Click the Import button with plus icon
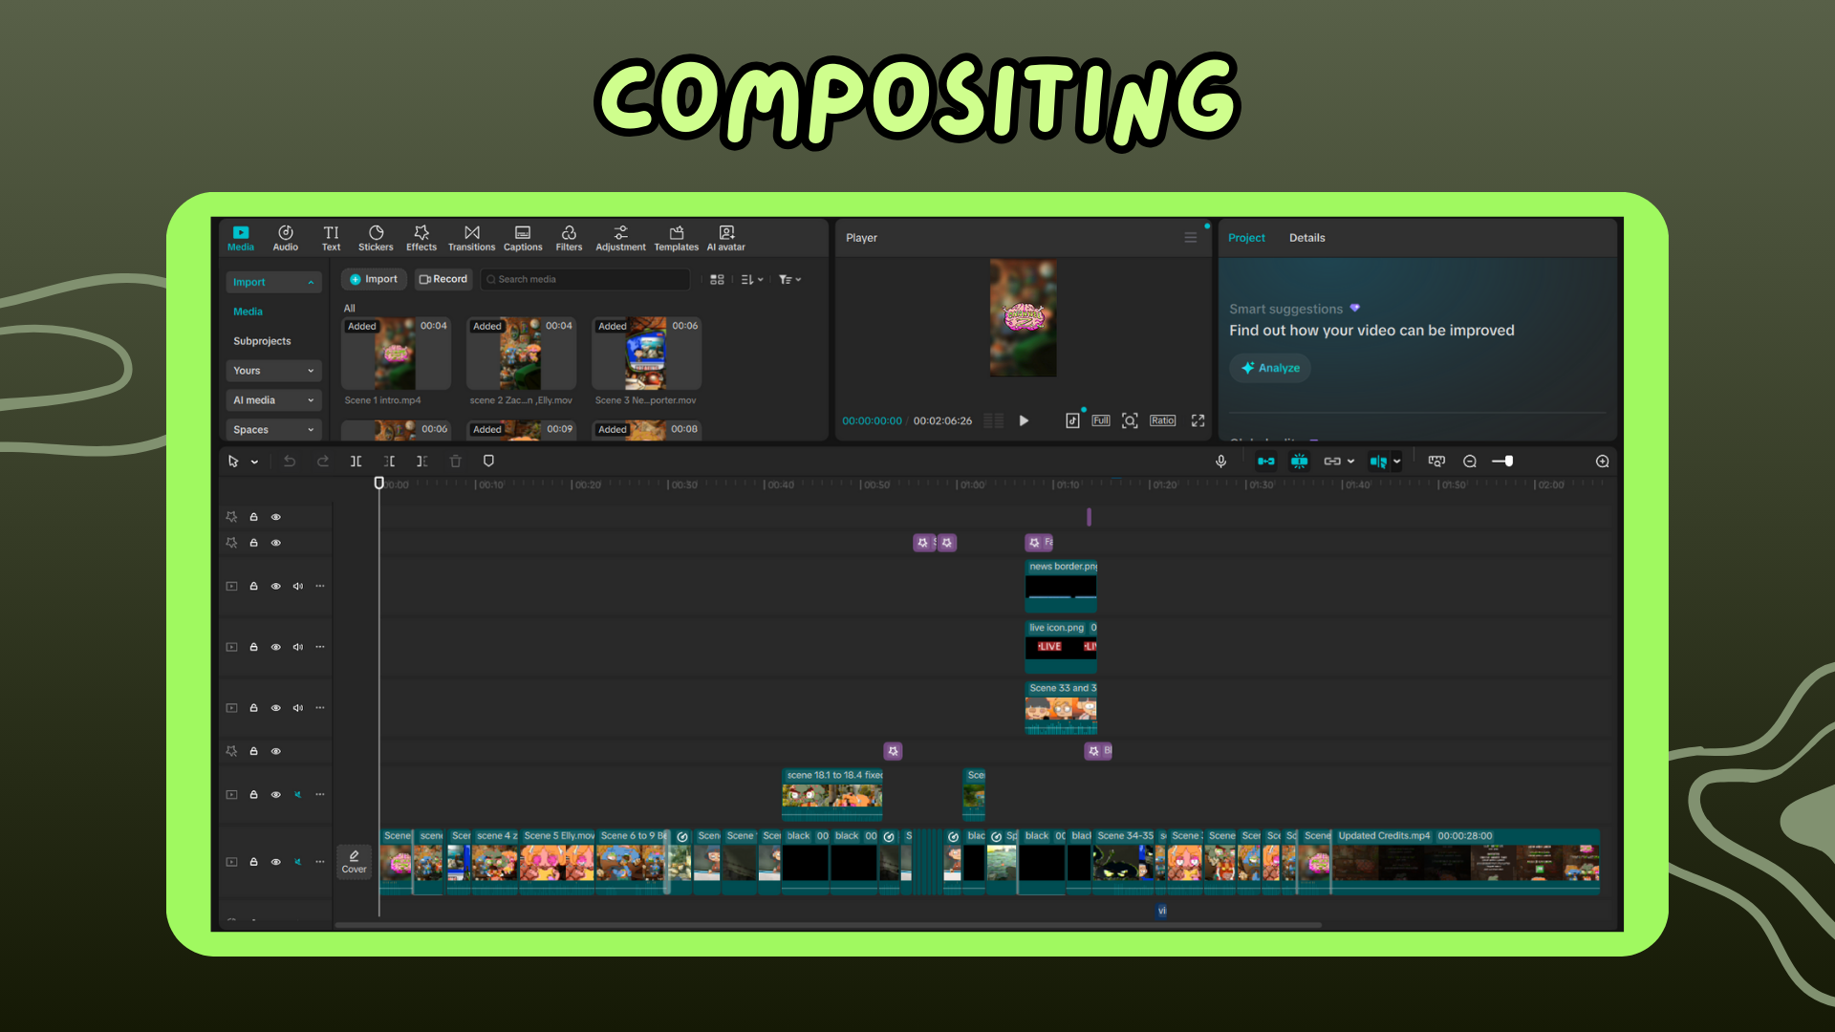 (374, 280)
